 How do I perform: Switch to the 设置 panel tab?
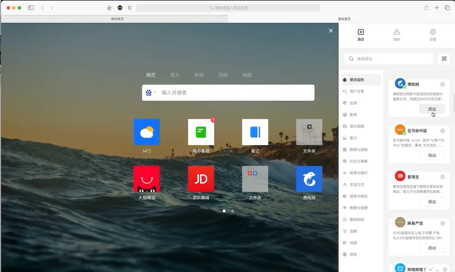click(x=433, y=35)
